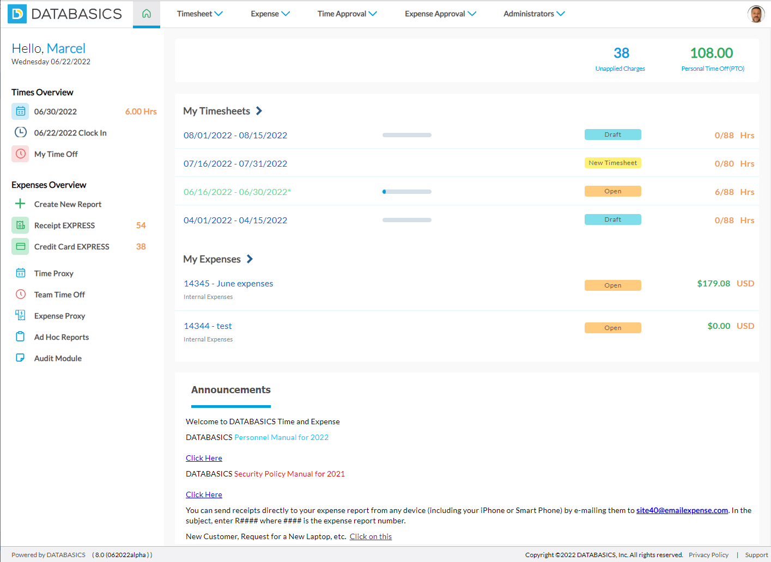Click the clock icon for Clock In
The image size is (771, 562).
click(20, 132)
